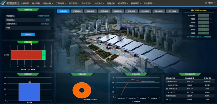Viewport: 217px width, 104px height.
Task: Switch to the 门禁系统 tab
Action: 77,11
